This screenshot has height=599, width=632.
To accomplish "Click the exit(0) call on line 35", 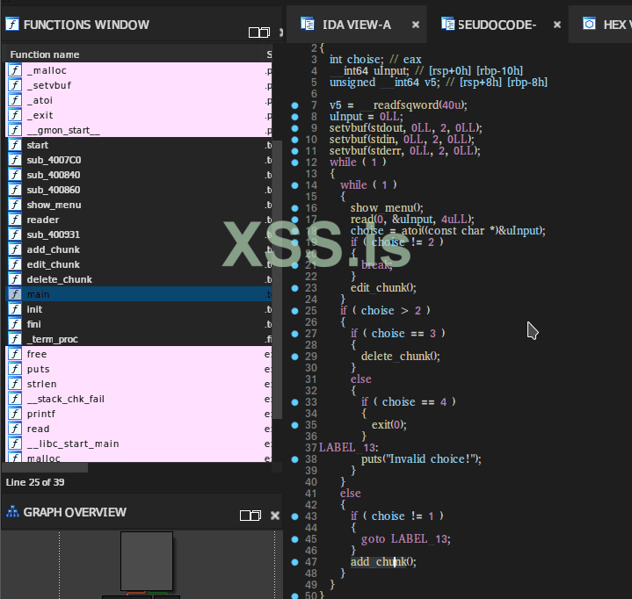I will pos(389,424).
